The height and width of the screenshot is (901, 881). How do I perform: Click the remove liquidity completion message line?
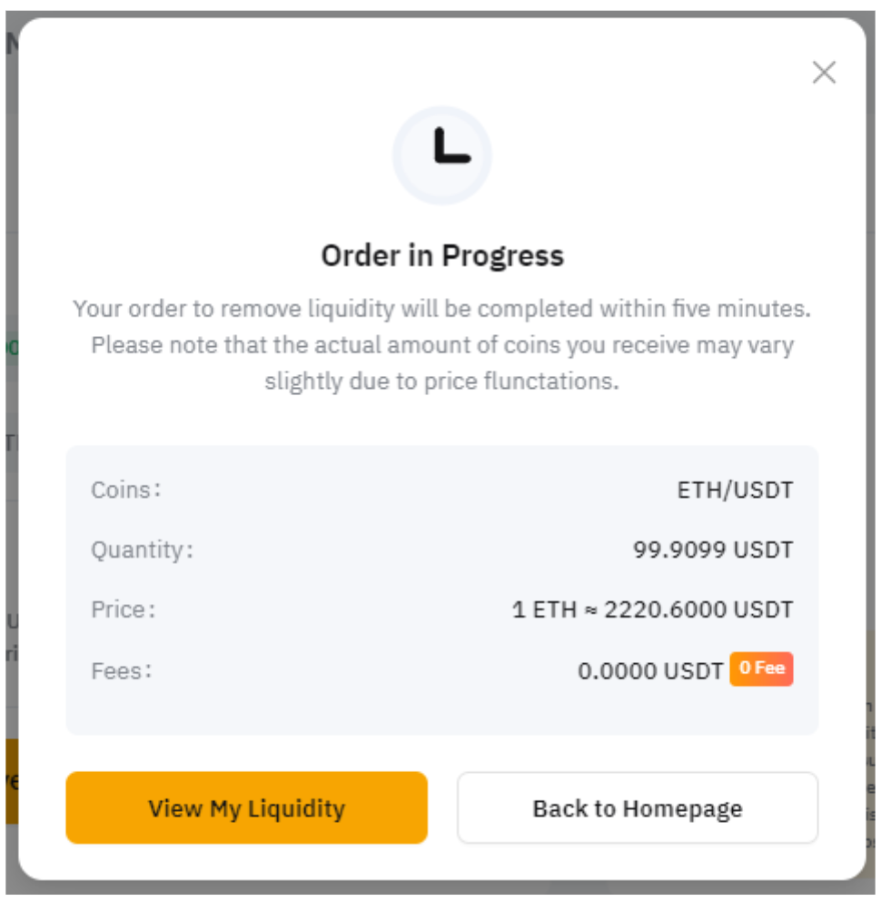pos(442,309)
